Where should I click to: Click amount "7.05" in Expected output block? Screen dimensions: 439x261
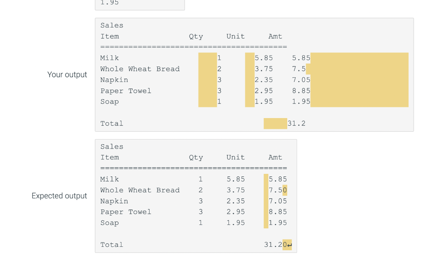click(278, 201)
